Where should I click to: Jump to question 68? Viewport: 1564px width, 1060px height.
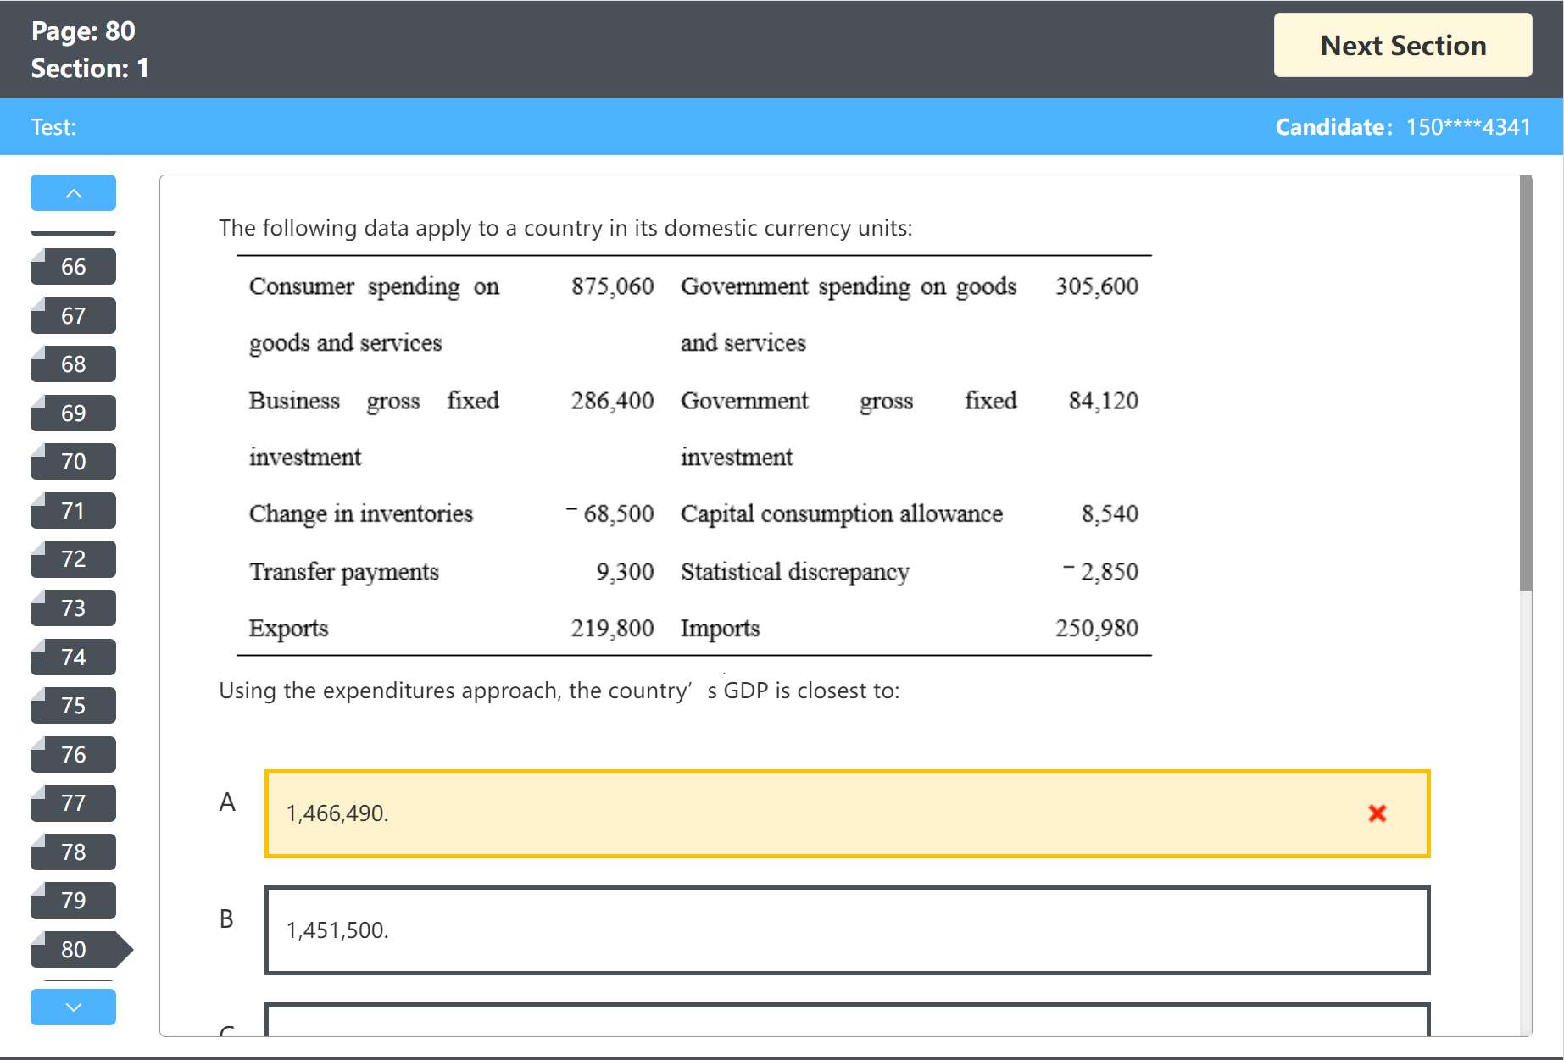(73, 364)
